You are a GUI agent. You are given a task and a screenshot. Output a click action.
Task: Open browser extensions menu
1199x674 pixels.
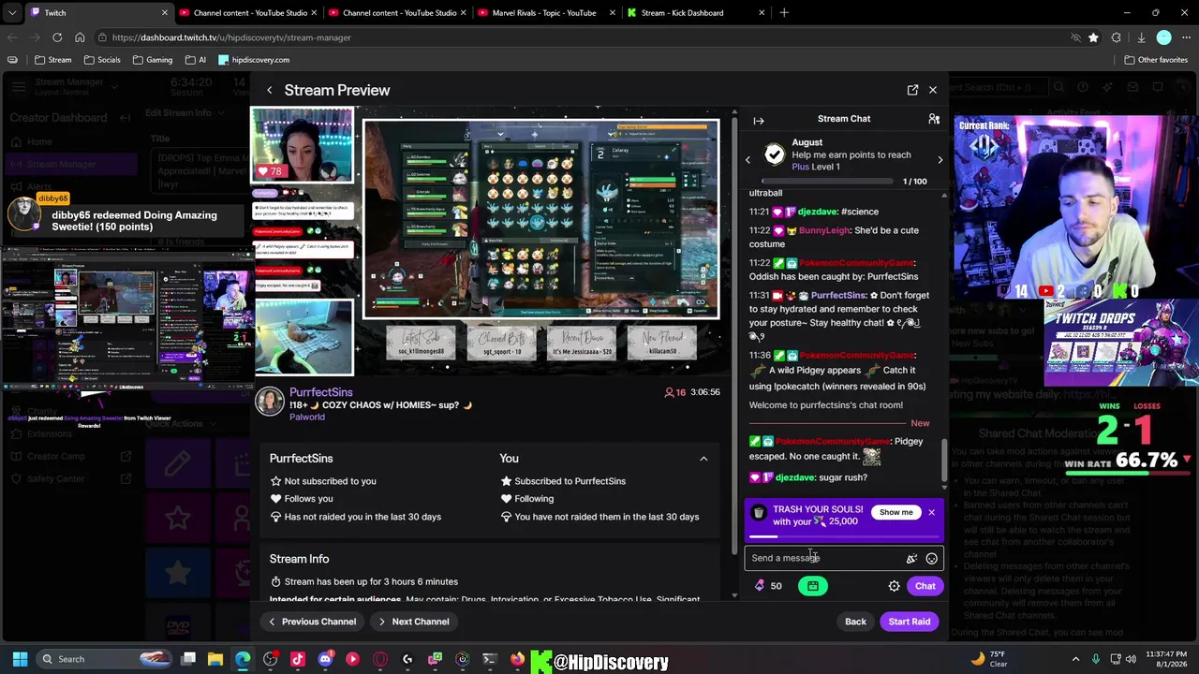1116,37
